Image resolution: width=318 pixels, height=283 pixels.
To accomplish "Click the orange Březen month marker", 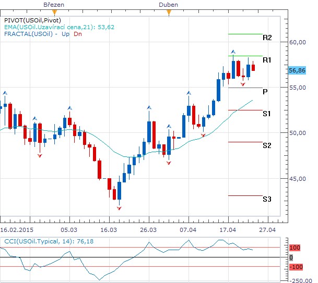I will [54, 13].
